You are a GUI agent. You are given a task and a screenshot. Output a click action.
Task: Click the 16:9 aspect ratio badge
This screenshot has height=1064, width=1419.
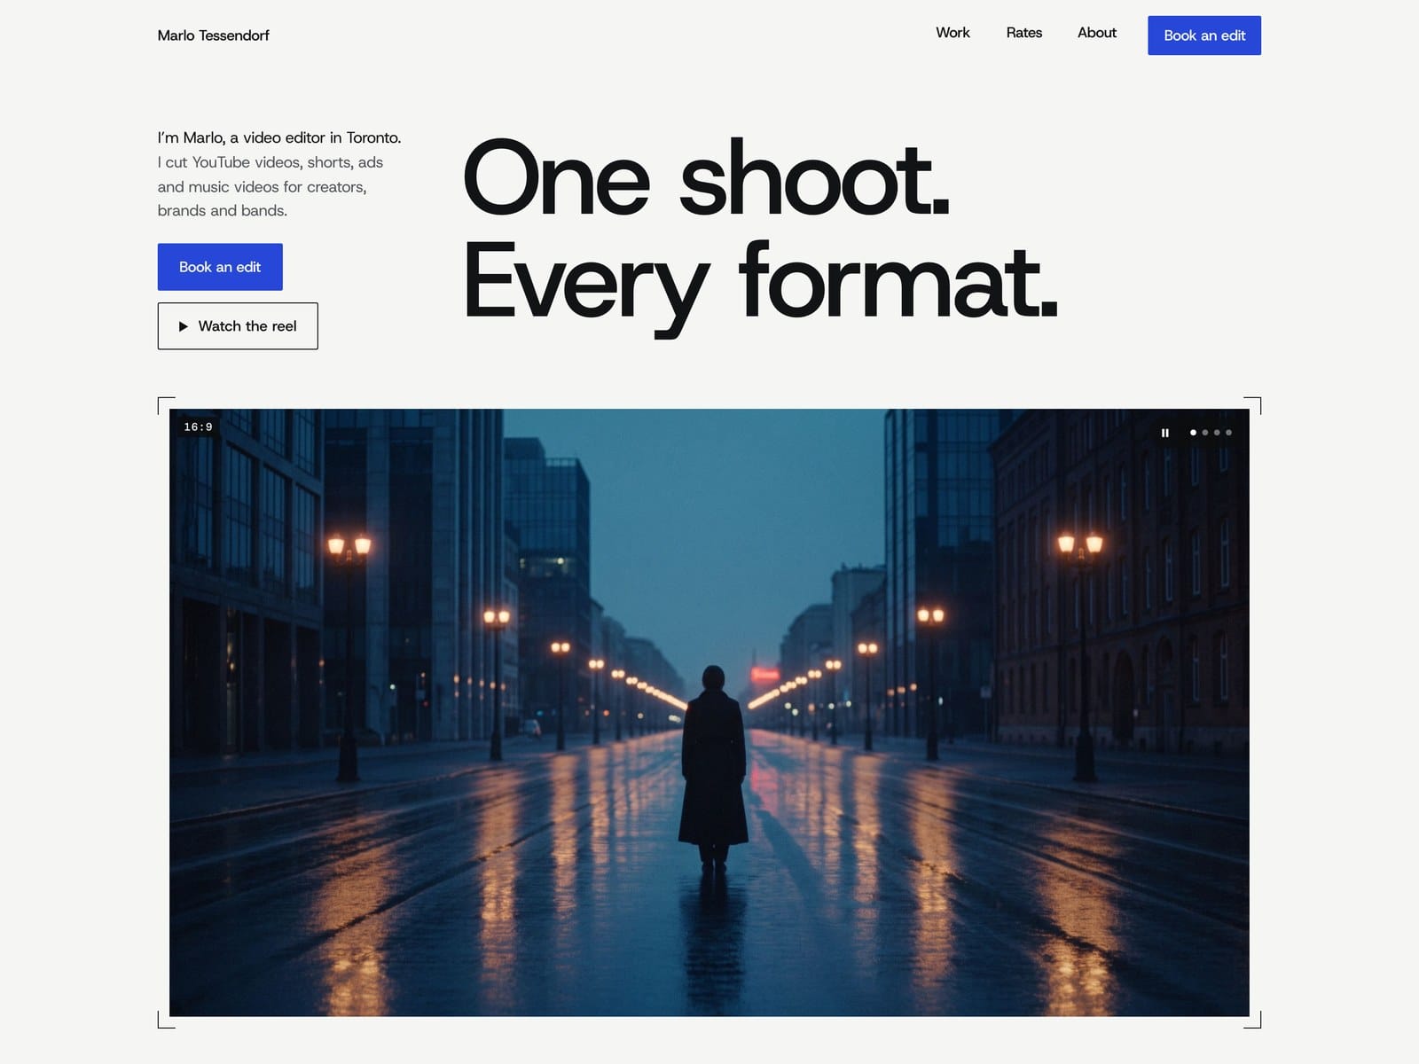pyautogui.click(x=198, y=427)
